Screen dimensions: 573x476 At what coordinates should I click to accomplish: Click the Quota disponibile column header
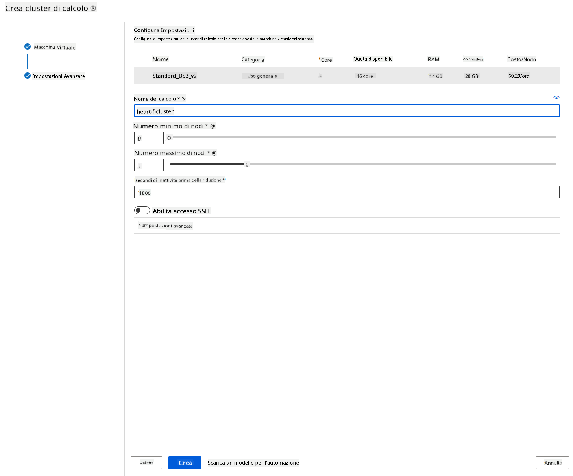click(x=373, y=59)
